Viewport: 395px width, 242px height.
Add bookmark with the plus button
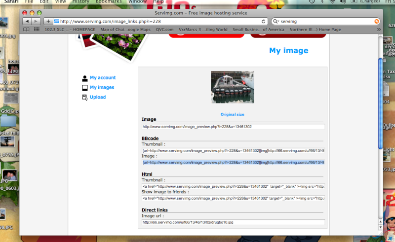tap(48, 21)
